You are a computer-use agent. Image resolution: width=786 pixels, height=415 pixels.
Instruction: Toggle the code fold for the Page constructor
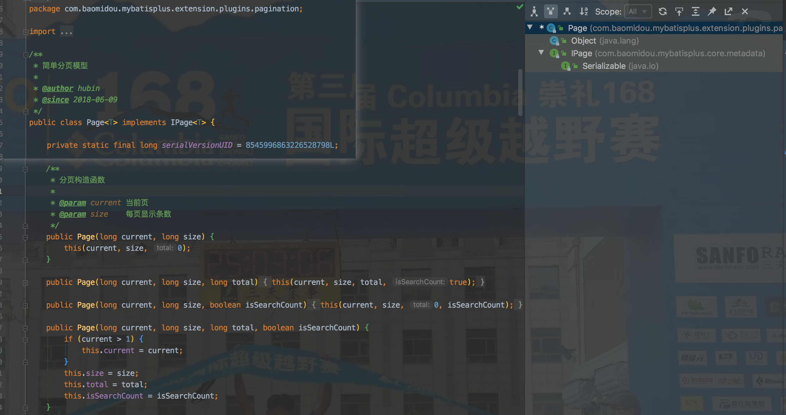(x=25, y=237)
